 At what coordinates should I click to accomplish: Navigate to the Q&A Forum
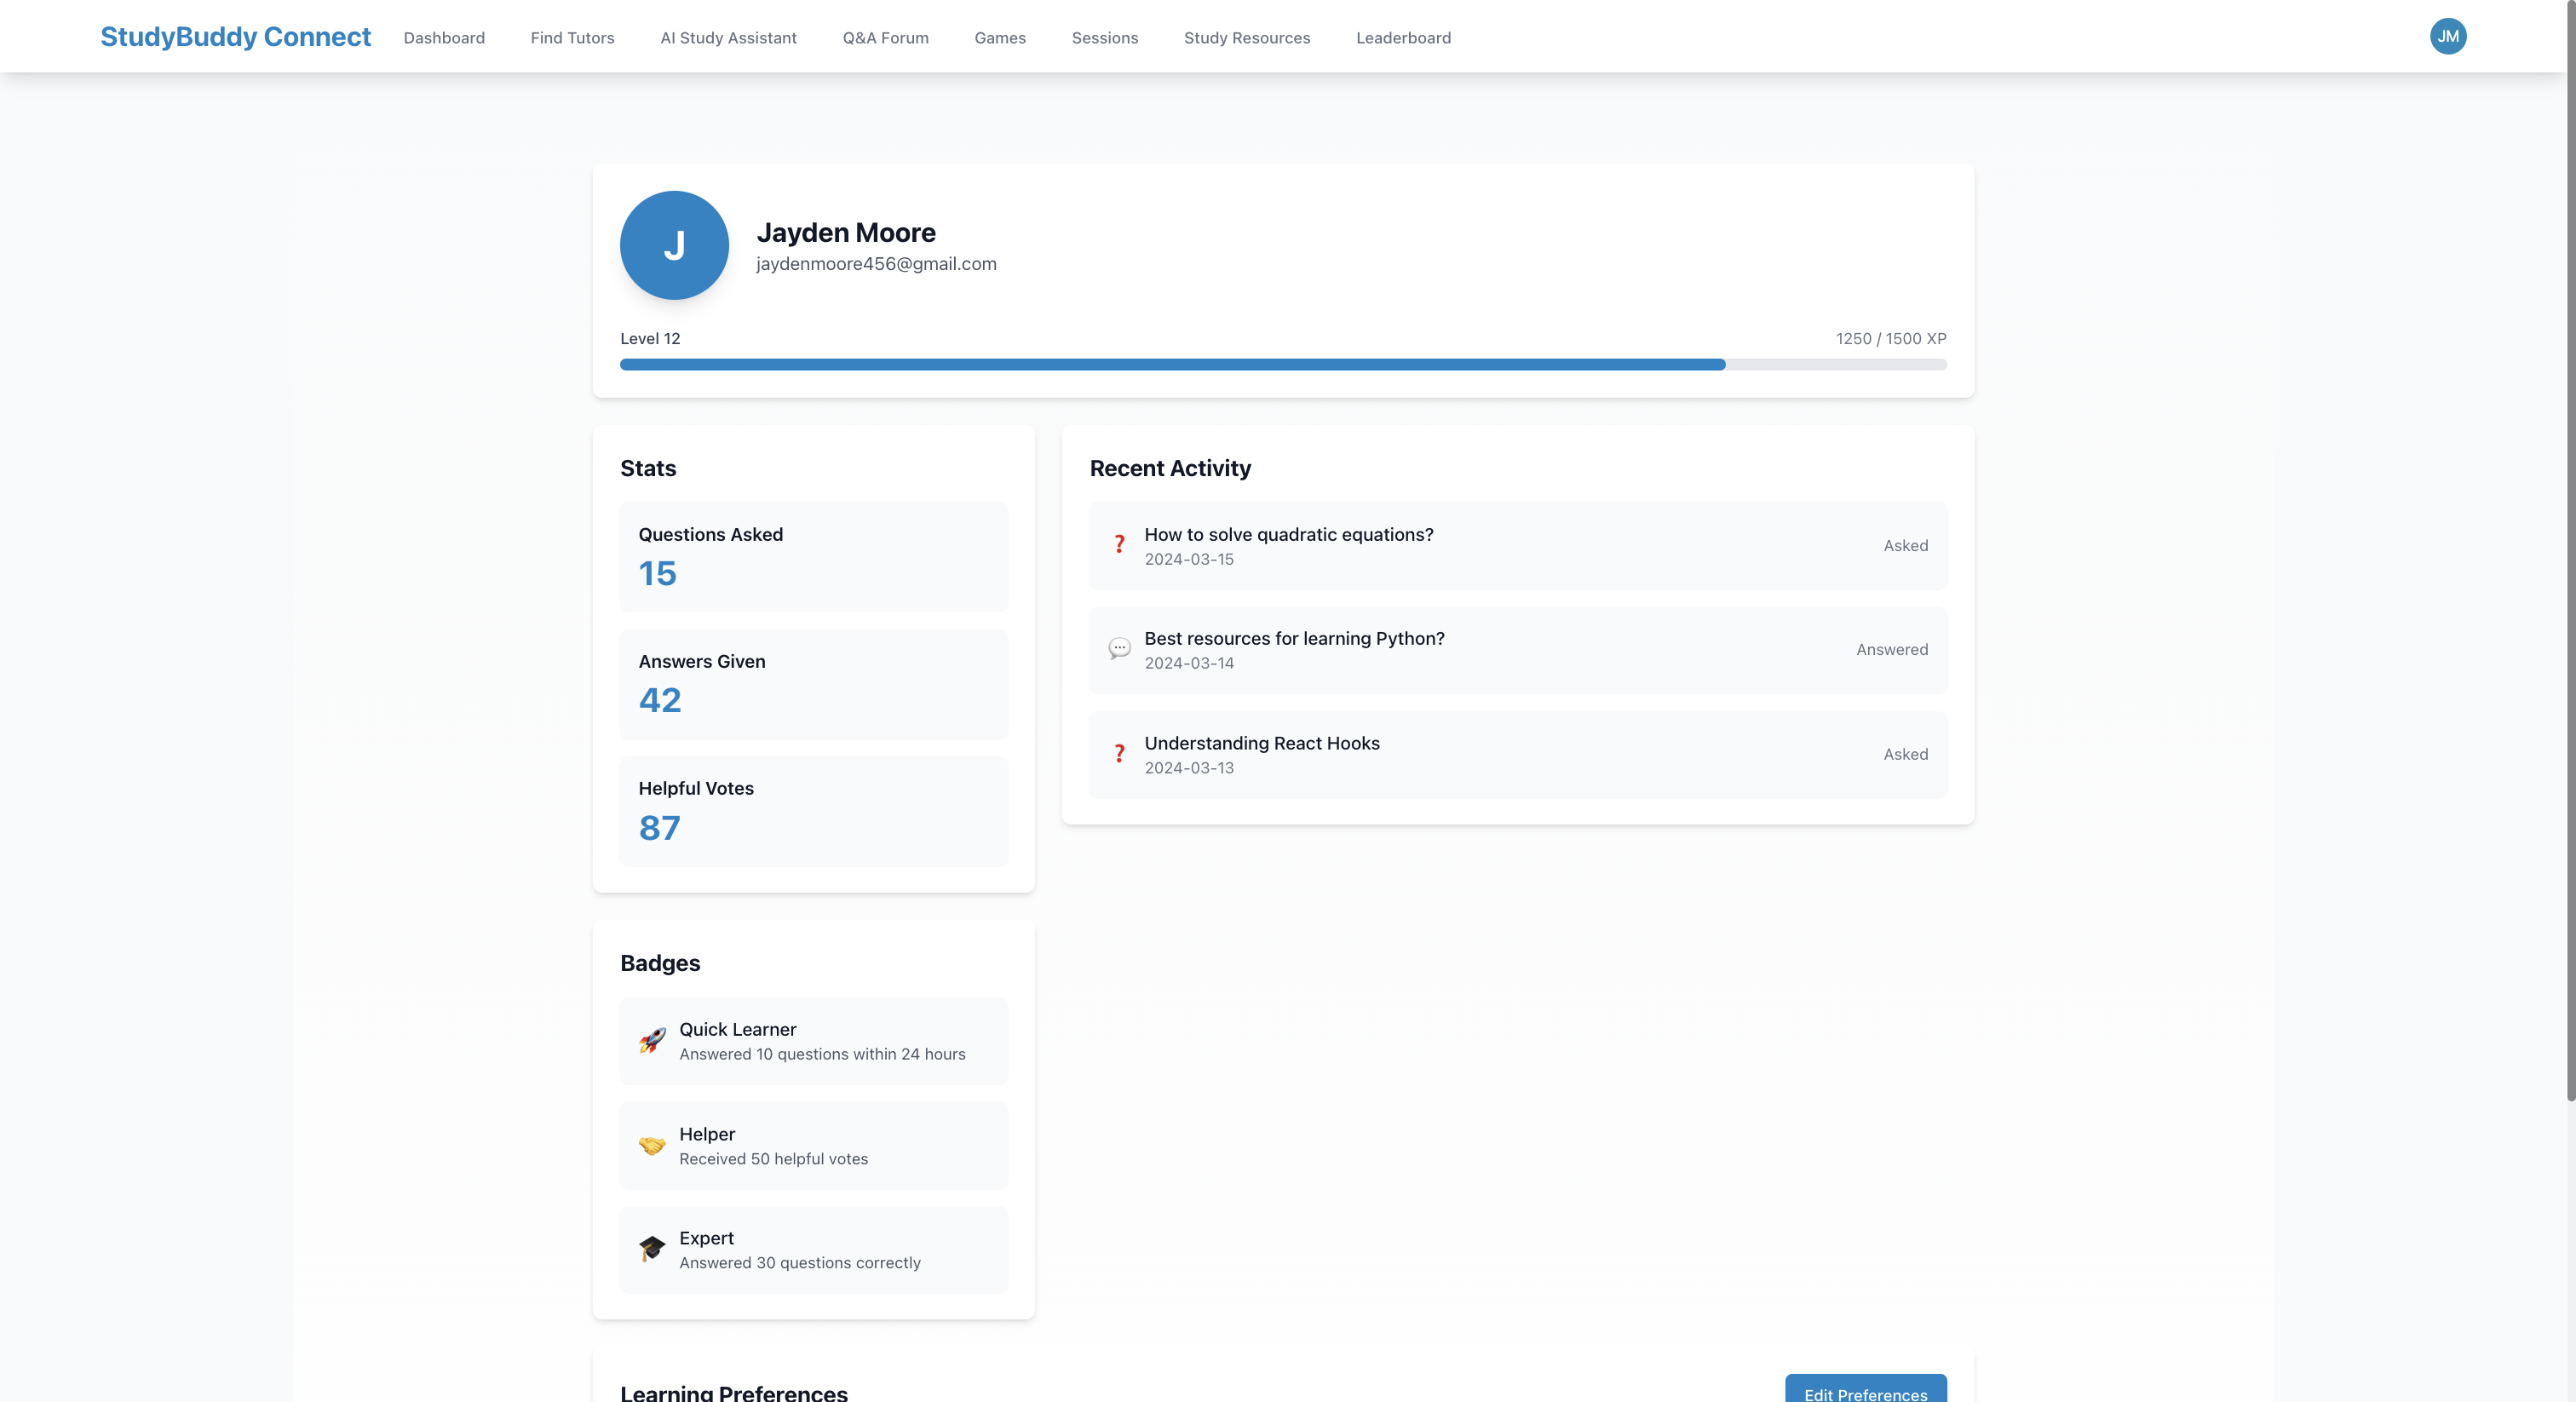pos(885,38)
